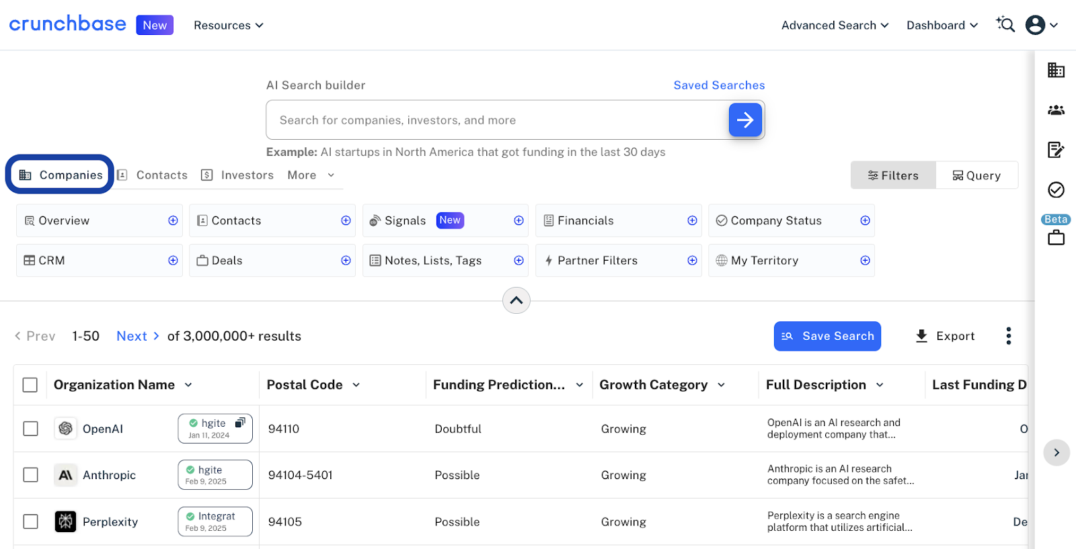Add Company Status filter using plus icon
The image size is (1076, 549).
(x=865, y=220)
